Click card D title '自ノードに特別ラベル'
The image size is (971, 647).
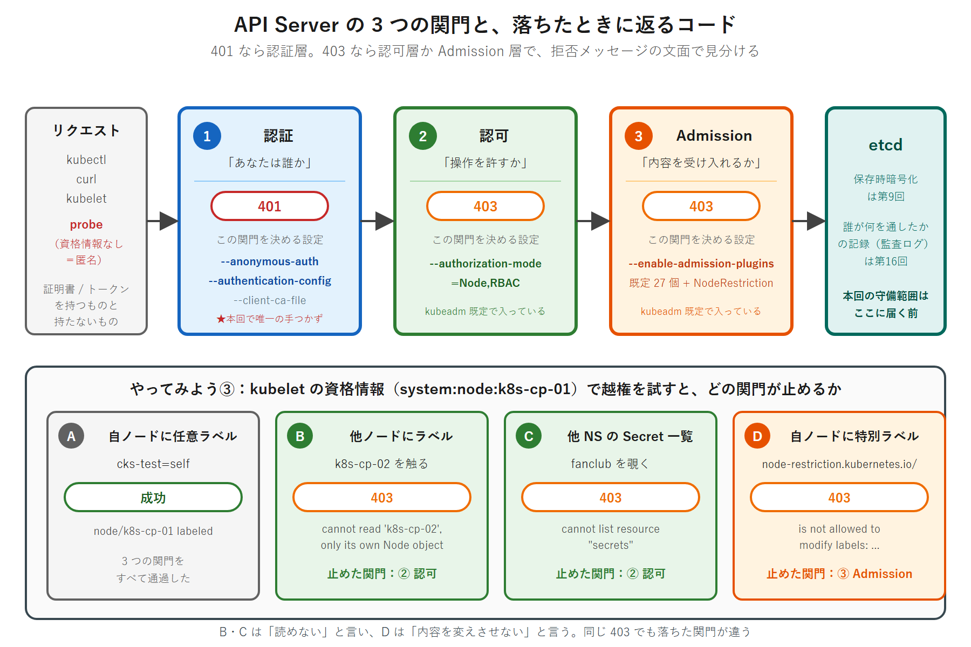coord(854,436)
